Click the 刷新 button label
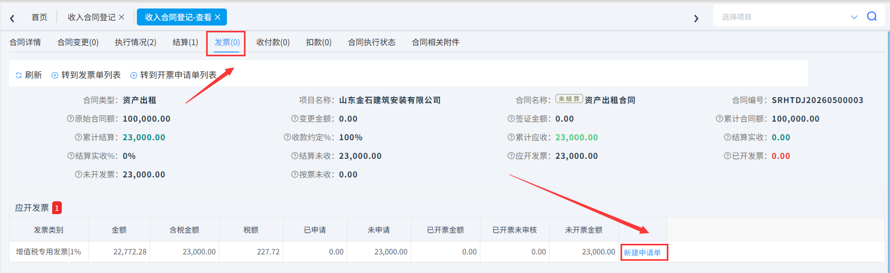The width and height of the screenshot is (890, 273). [x=33, y=75]
